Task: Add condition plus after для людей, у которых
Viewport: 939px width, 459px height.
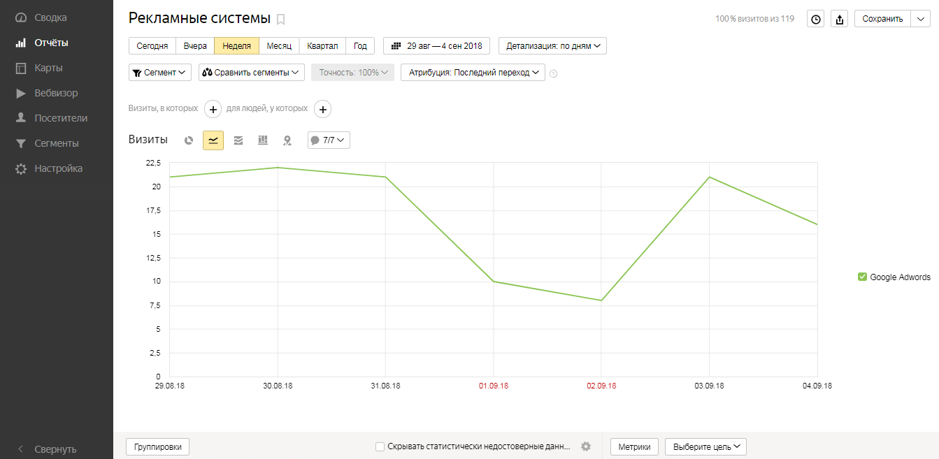Action: (x=322, y=109)
